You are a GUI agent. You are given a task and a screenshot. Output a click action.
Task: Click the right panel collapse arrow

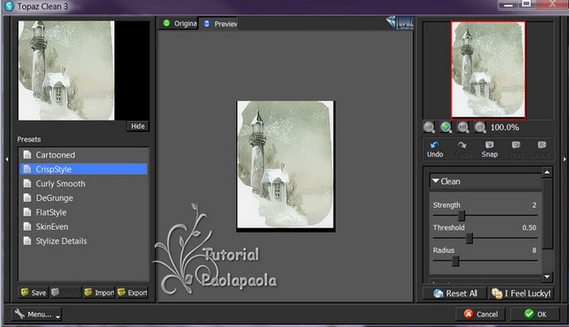tap(565, 159)
